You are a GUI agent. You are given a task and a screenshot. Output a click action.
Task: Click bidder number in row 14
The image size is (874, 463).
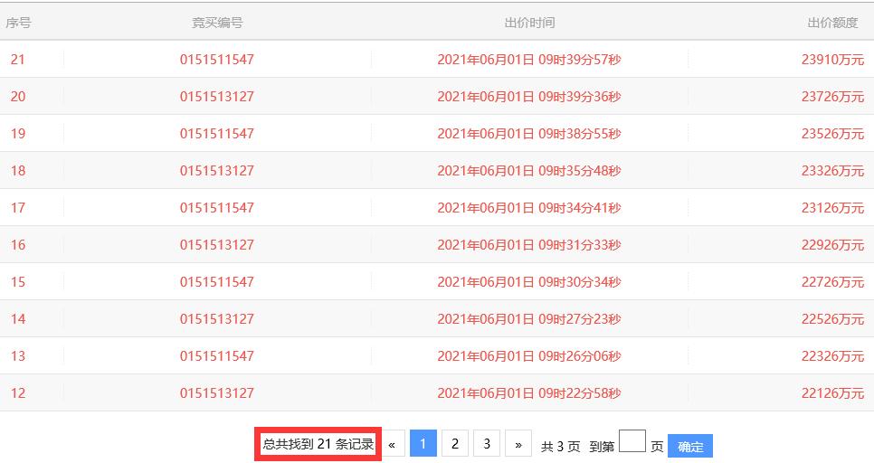217,318
